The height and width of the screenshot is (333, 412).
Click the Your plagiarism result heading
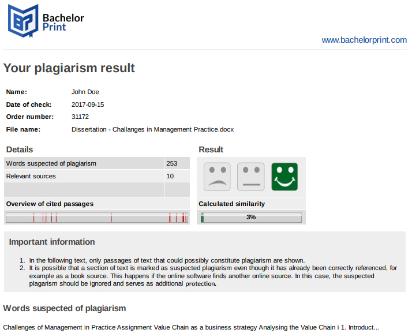[69, 68]
